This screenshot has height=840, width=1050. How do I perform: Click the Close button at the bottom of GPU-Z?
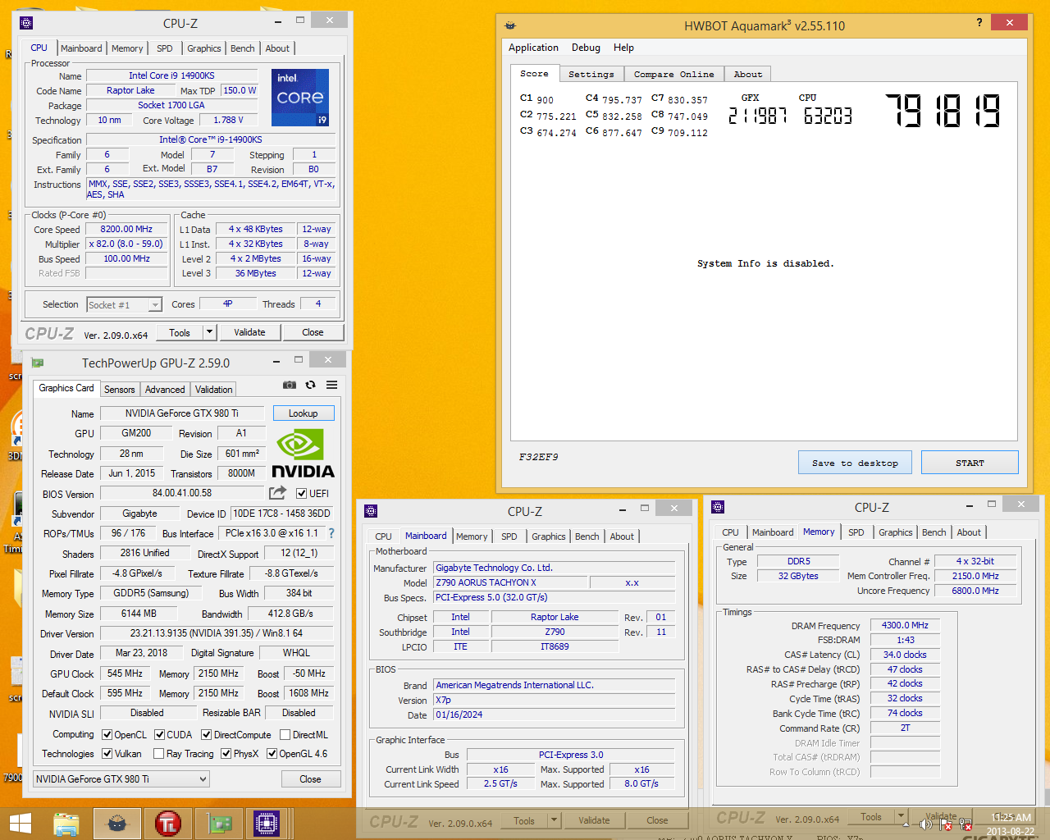click(x=310, y=779)
